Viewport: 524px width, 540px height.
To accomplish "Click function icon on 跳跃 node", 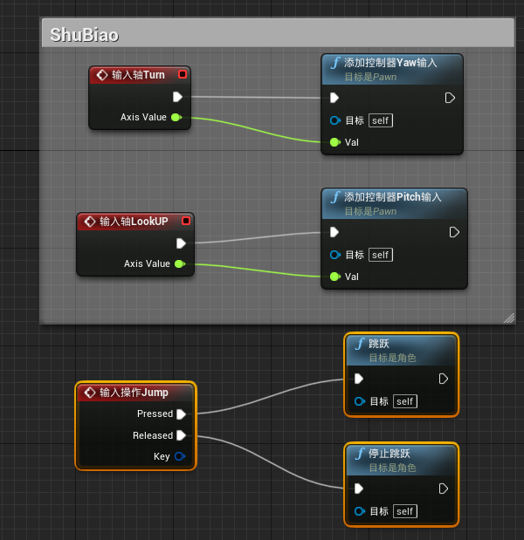I will [360, 344].
